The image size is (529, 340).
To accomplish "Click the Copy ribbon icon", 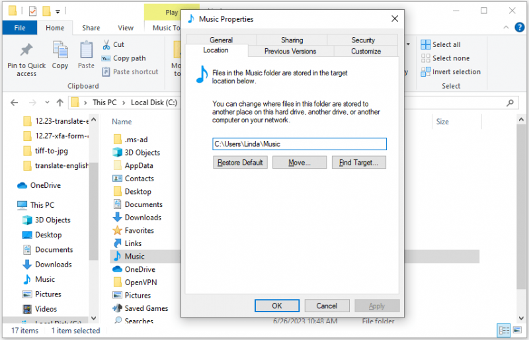I will pyautogui.click(x=60, y=50).
